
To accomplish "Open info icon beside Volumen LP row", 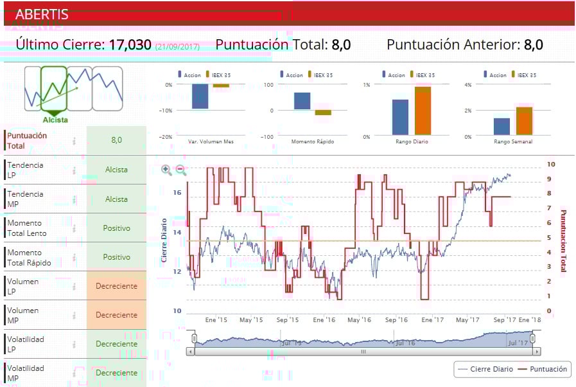I will [74, 287].
